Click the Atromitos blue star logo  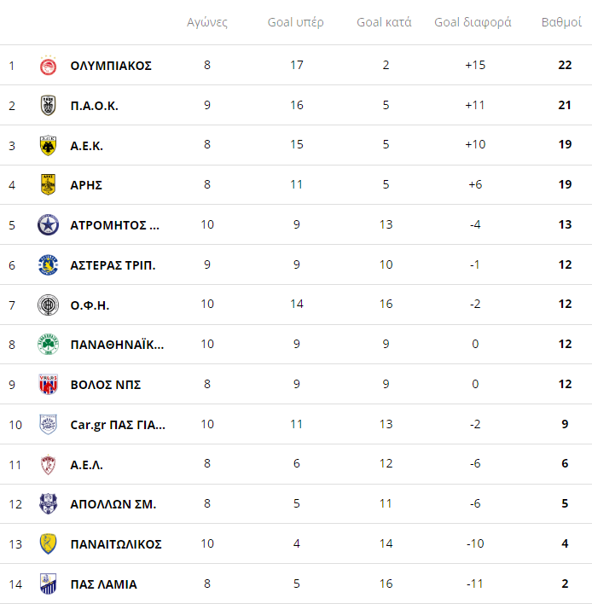[48, 224]
